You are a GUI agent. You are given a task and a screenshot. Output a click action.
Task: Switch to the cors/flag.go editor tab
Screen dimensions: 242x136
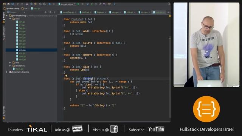[68, 12]
